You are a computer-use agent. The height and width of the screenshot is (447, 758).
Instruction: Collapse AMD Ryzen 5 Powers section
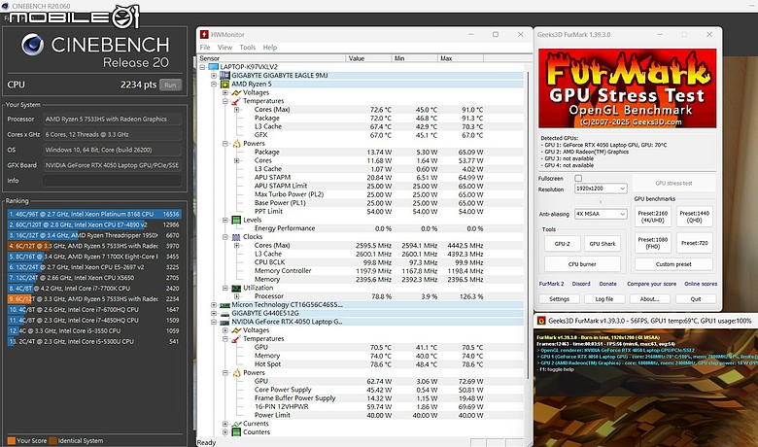coord(224,144)
